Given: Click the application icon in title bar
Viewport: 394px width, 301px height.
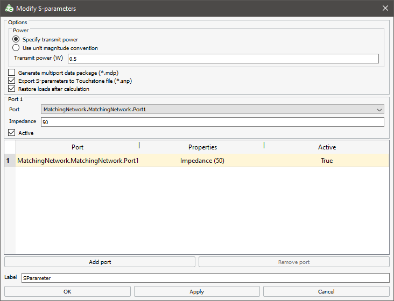Looking at the screenshot, I should click(x=9, y=8).
